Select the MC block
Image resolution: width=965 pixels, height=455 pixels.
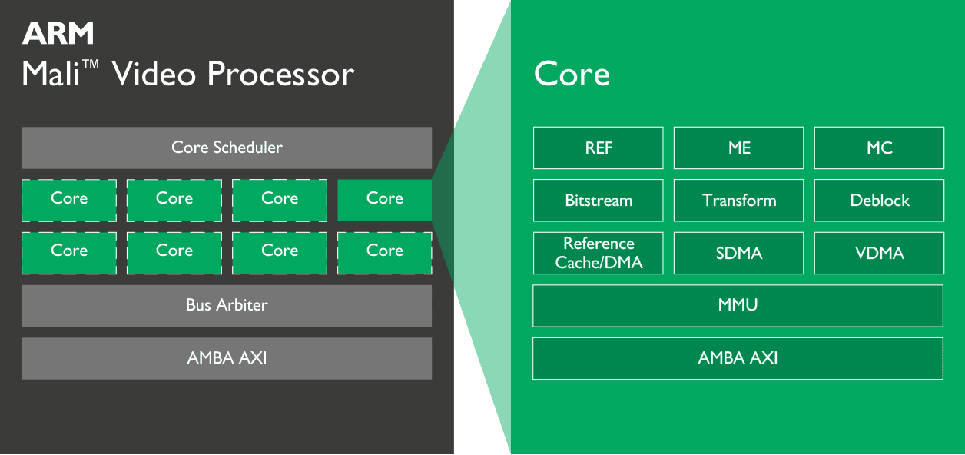coord(879,148)
